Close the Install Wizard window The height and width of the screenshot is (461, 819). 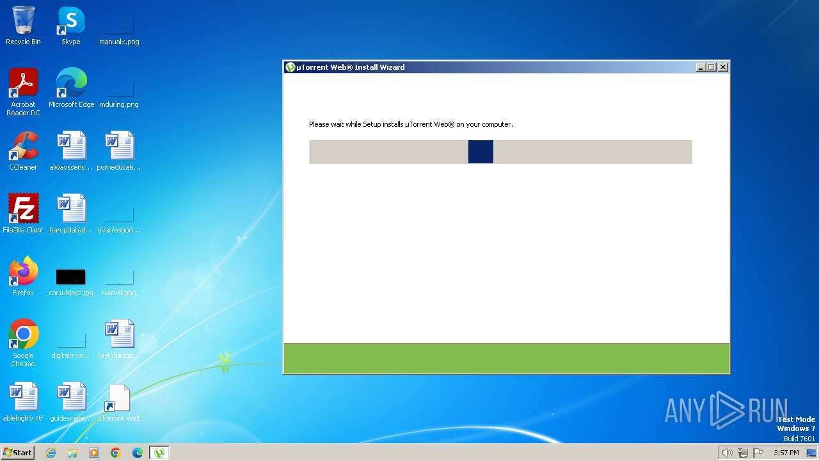point(723,67)
